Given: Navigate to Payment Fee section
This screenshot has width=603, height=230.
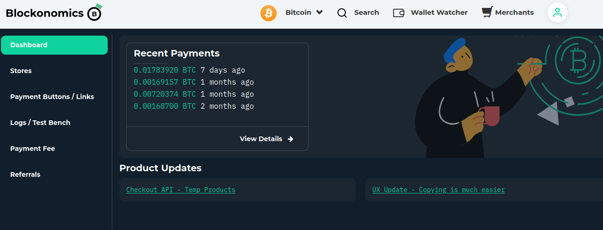Looking at the screenshot, I should (x=32, y=149).
